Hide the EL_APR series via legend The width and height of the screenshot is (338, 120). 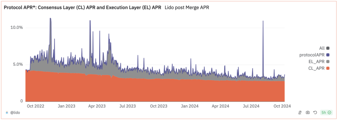320,61
